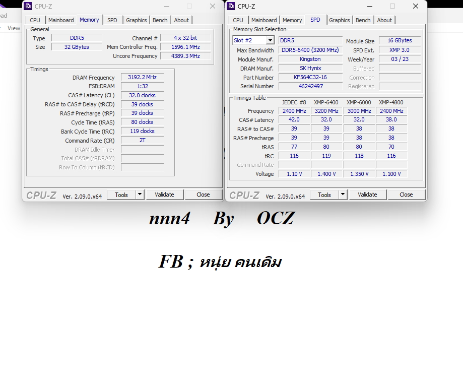Click the Module Manuf. value "Kingston"
The height and width of the screenshot is (383, 463).
pyautogui.click(x=310, y=59)
